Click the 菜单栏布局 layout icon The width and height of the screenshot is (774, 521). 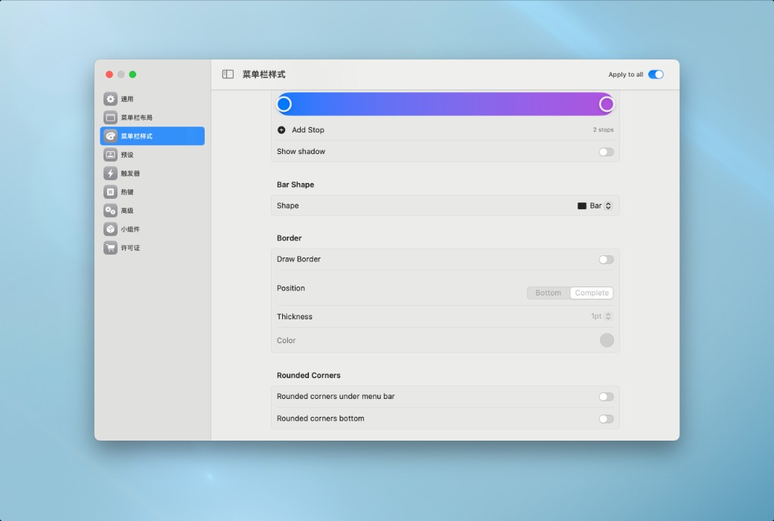point(111,118)
